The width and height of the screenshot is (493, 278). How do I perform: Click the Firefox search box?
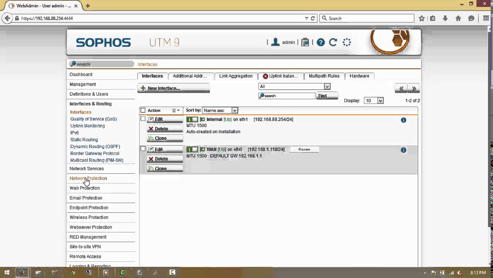(x=367, y=18)
